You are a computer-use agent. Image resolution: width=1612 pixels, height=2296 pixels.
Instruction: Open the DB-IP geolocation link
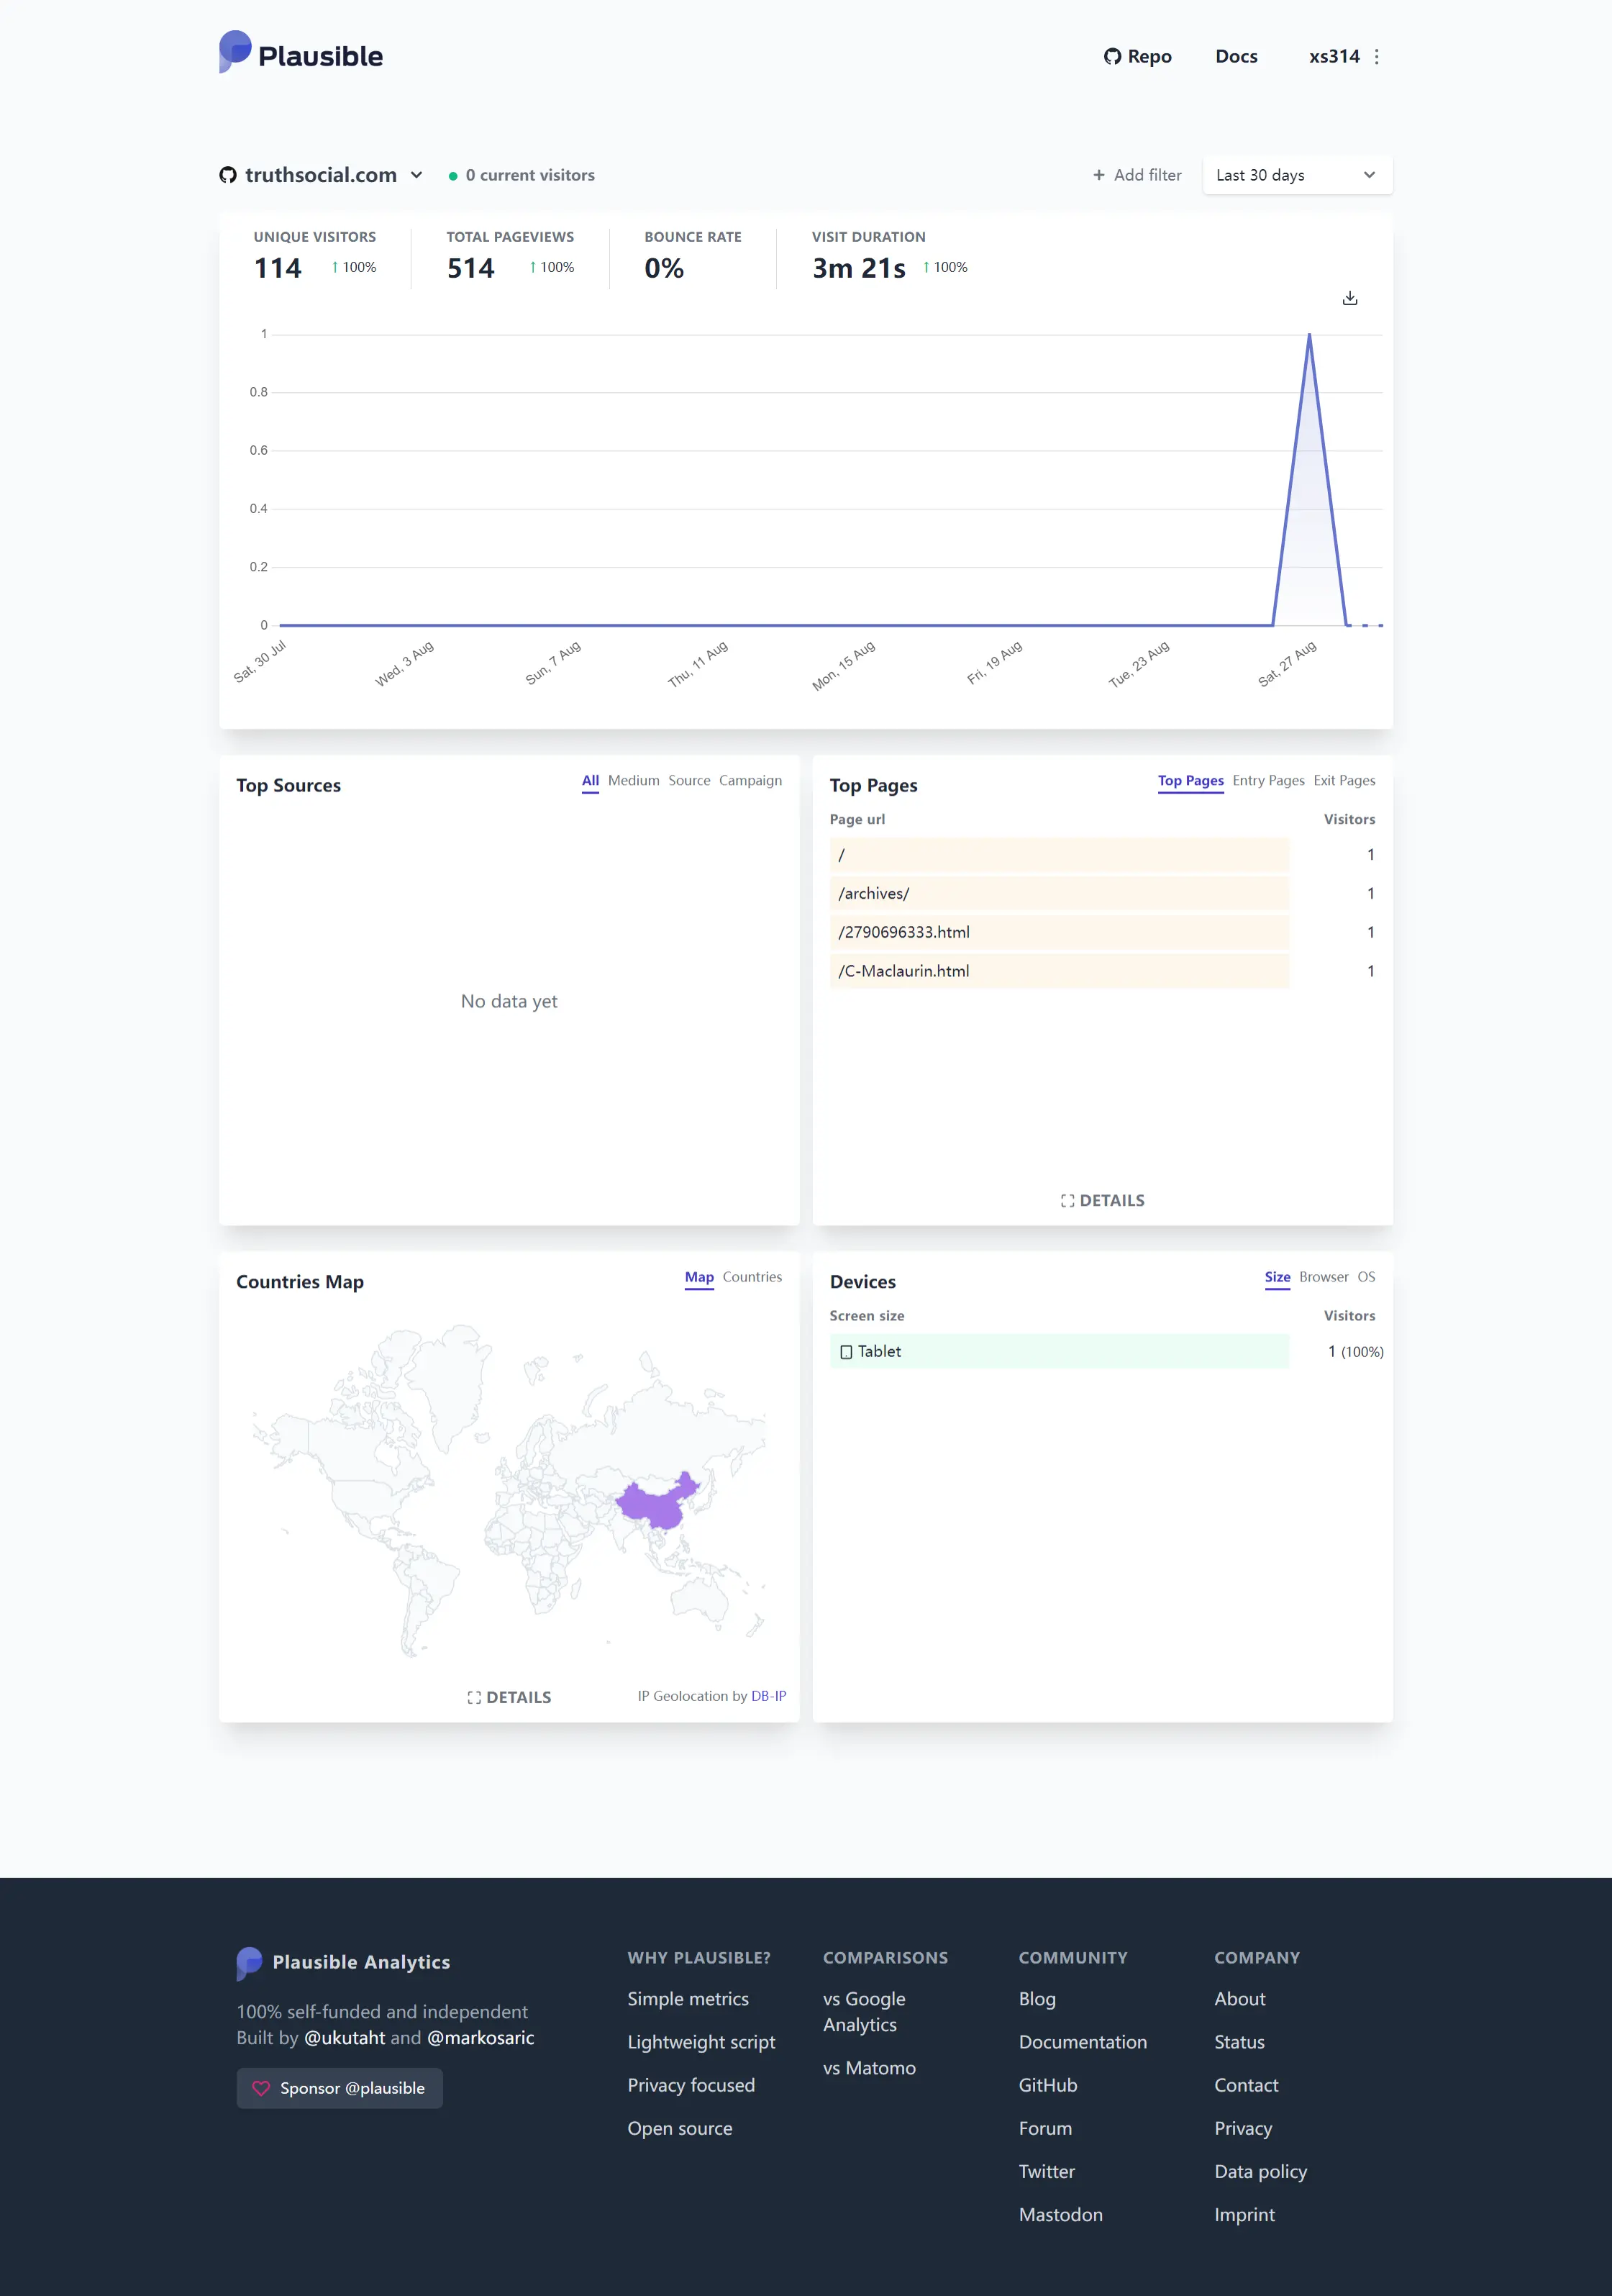768,1697
